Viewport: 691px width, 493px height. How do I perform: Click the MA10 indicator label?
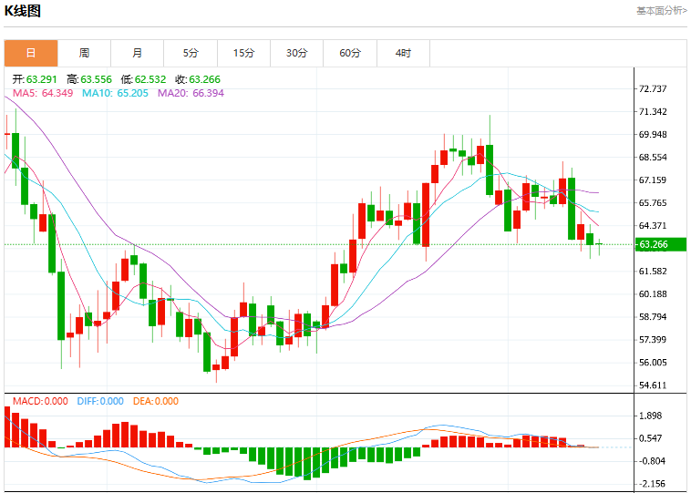(x=115, y=93)
